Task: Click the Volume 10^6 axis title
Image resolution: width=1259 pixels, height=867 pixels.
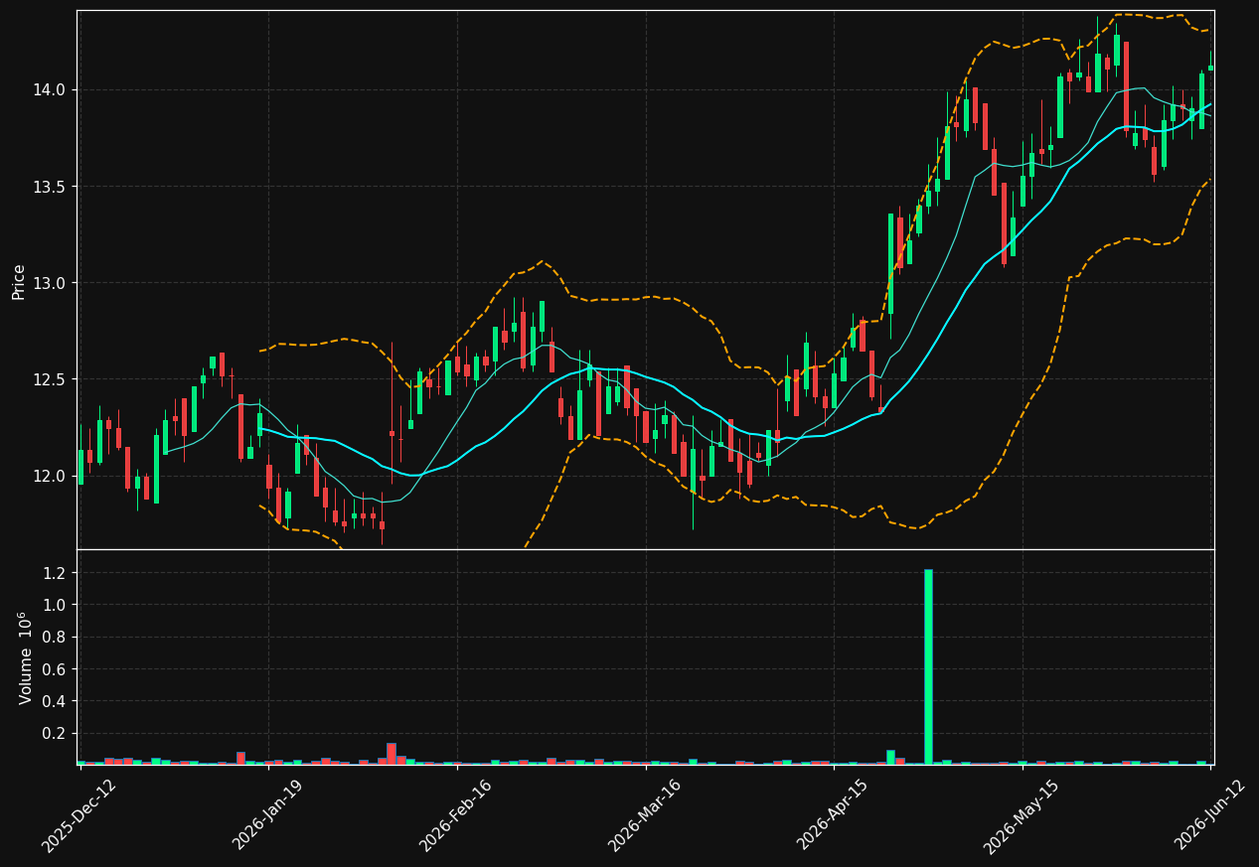Action: [x=24, y=657]
